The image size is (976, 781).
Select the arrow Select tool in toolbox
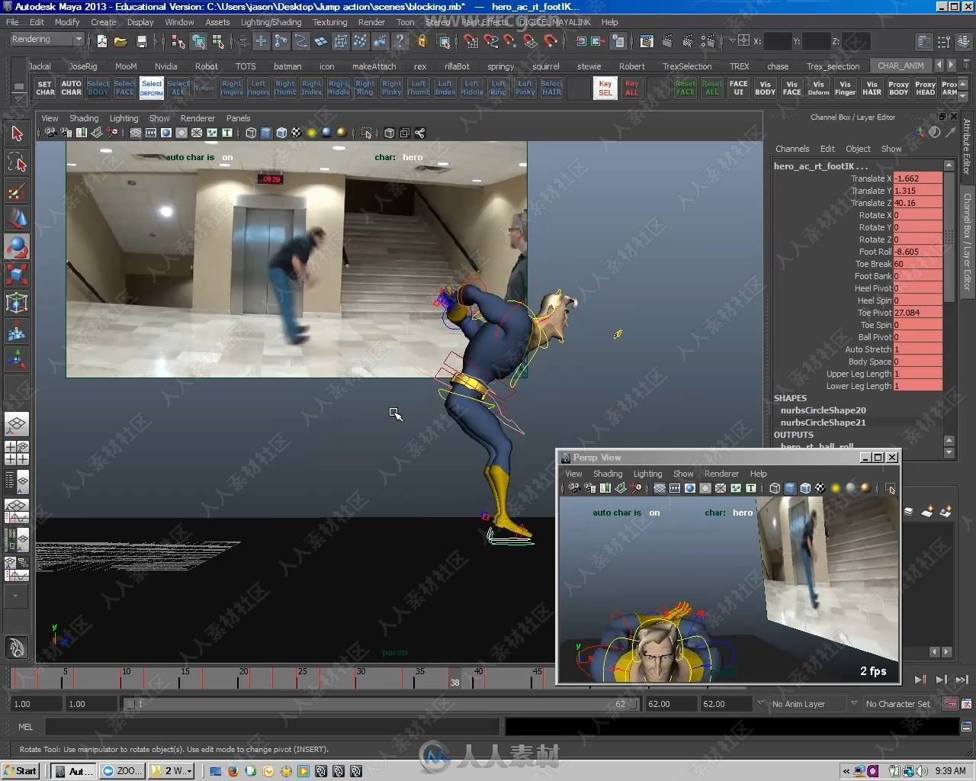(17, 133)
